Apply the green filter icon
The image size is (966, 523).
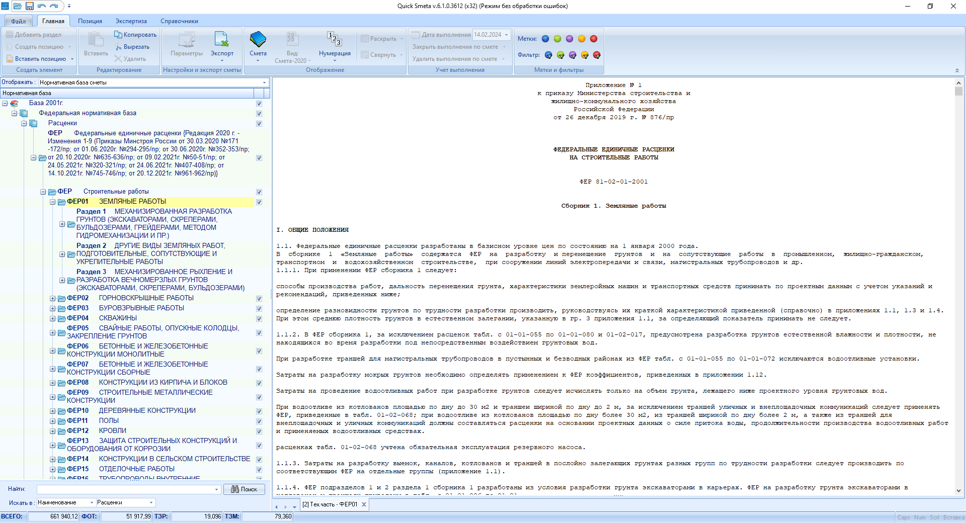560,55
